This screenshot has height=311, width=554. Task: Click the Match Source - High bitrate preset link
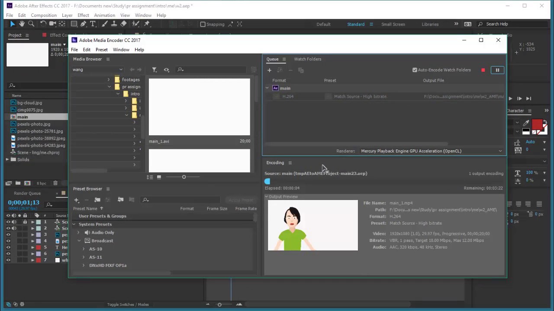coord(360,97)
